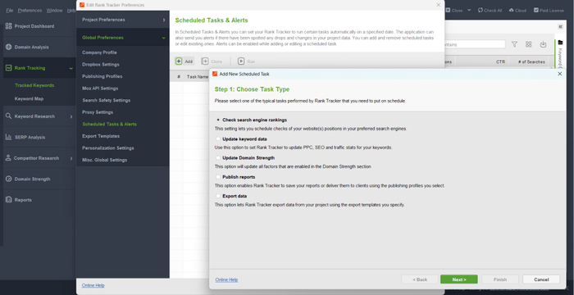
Task: Select Update keyword data radio button
Action: coord(218,139)
